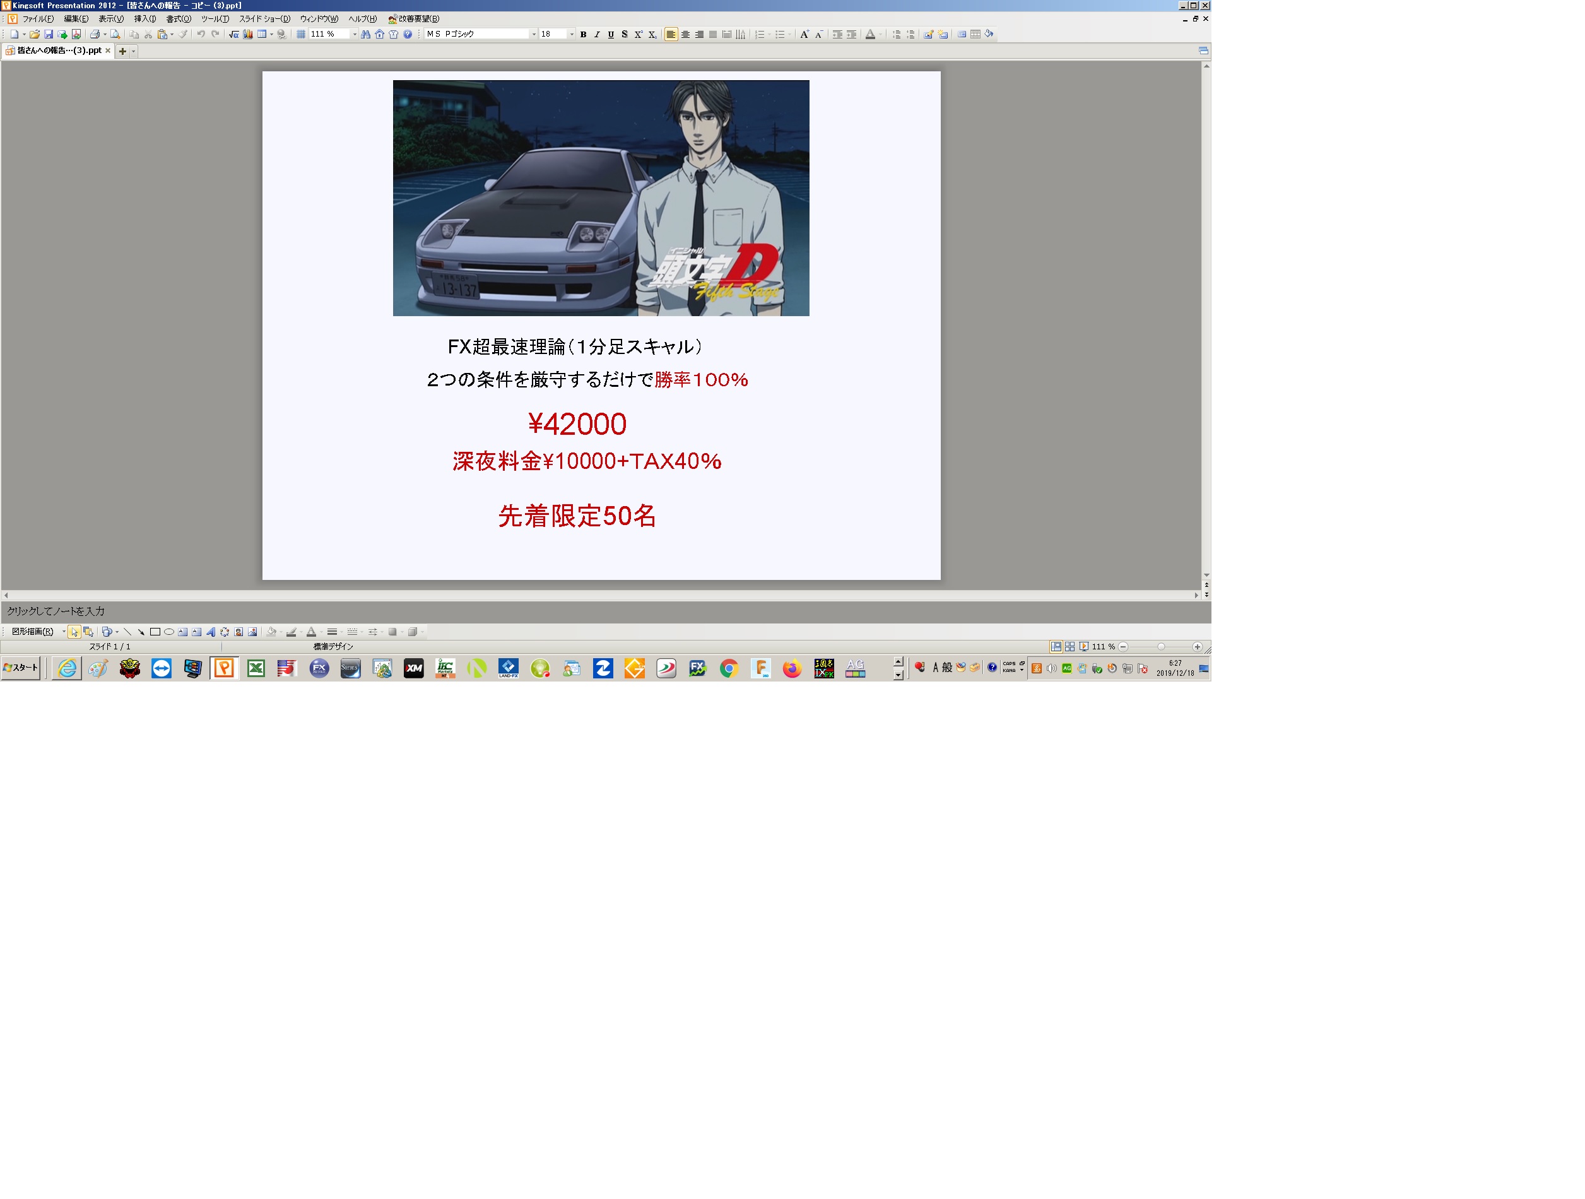1585x1199 pixels.
Task: Enable center text alignment
Action: 685,35
